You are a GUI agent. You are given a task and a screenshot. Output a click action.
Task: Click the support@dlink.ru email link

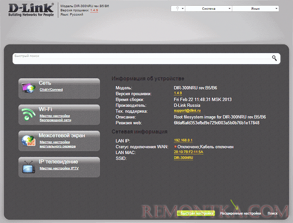pyautogui.click(x=188, y=111)
